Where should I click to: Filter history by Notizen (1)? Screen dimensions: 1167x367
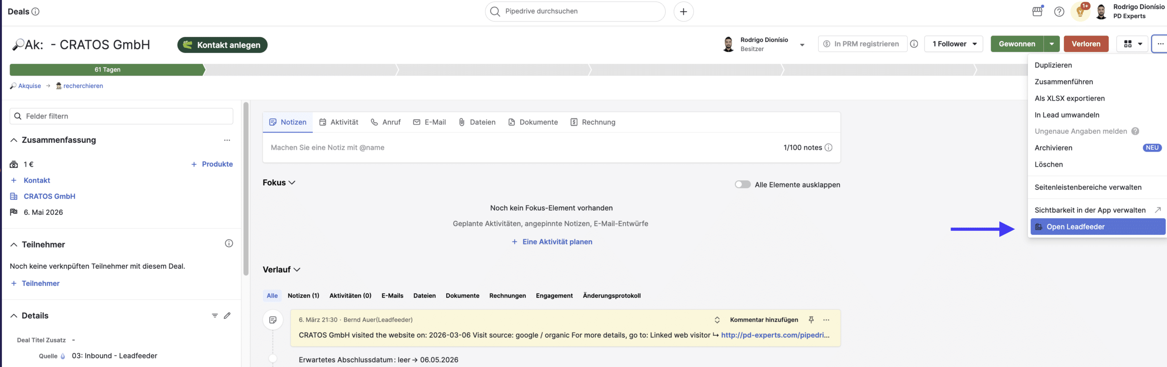click(x=303, y=296)
